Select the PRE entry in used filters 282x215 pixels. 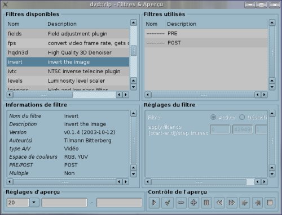pos(206,33)
